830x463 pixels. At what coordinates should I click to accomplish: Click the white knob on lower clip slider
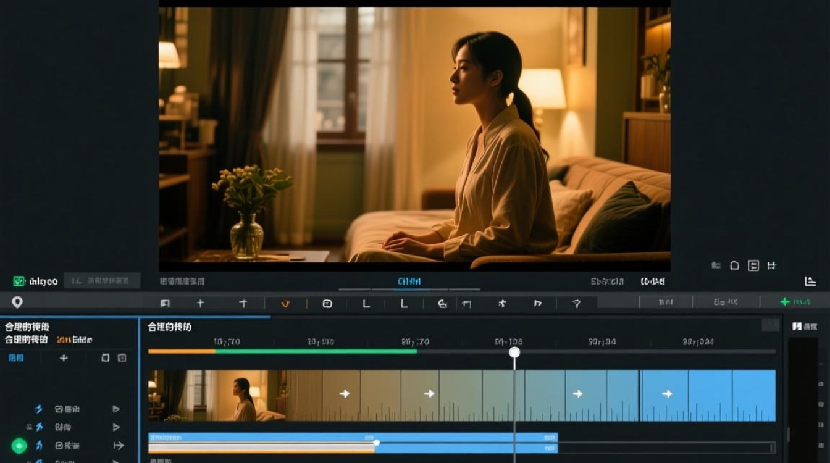[376, 442]
